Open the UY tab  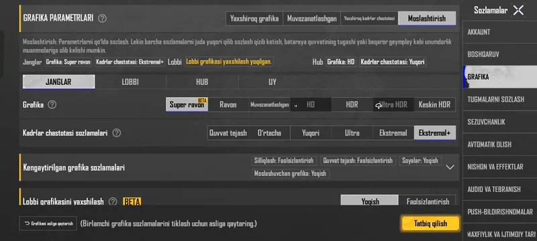[x=273, y=82]
